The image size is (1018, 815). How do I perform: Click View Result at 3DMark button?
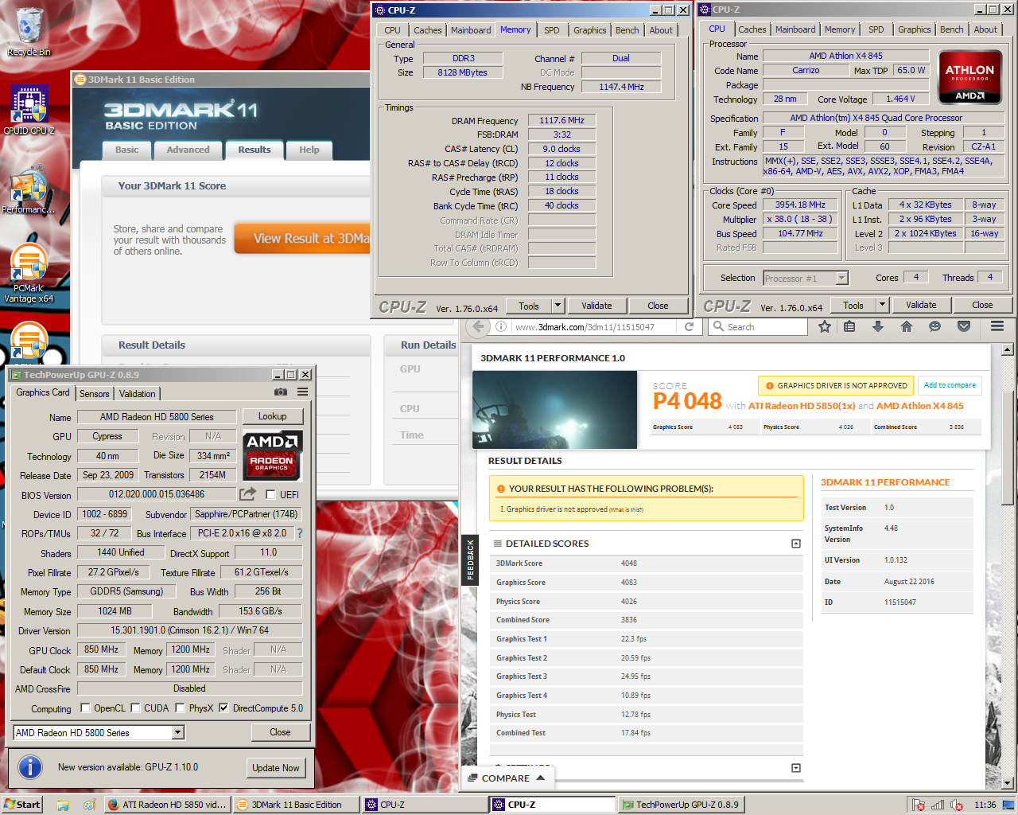point(303,239)
